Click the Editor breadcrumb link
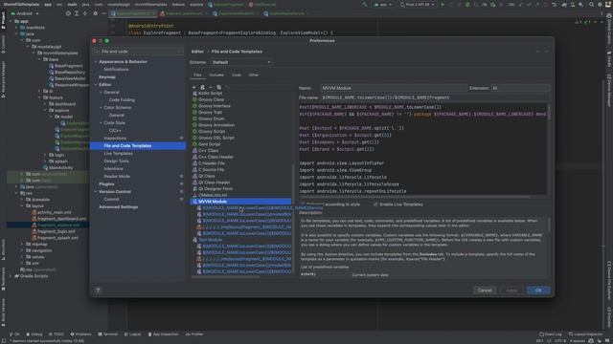Viewport: 613px width, 344px height. [x=197, y=52]
